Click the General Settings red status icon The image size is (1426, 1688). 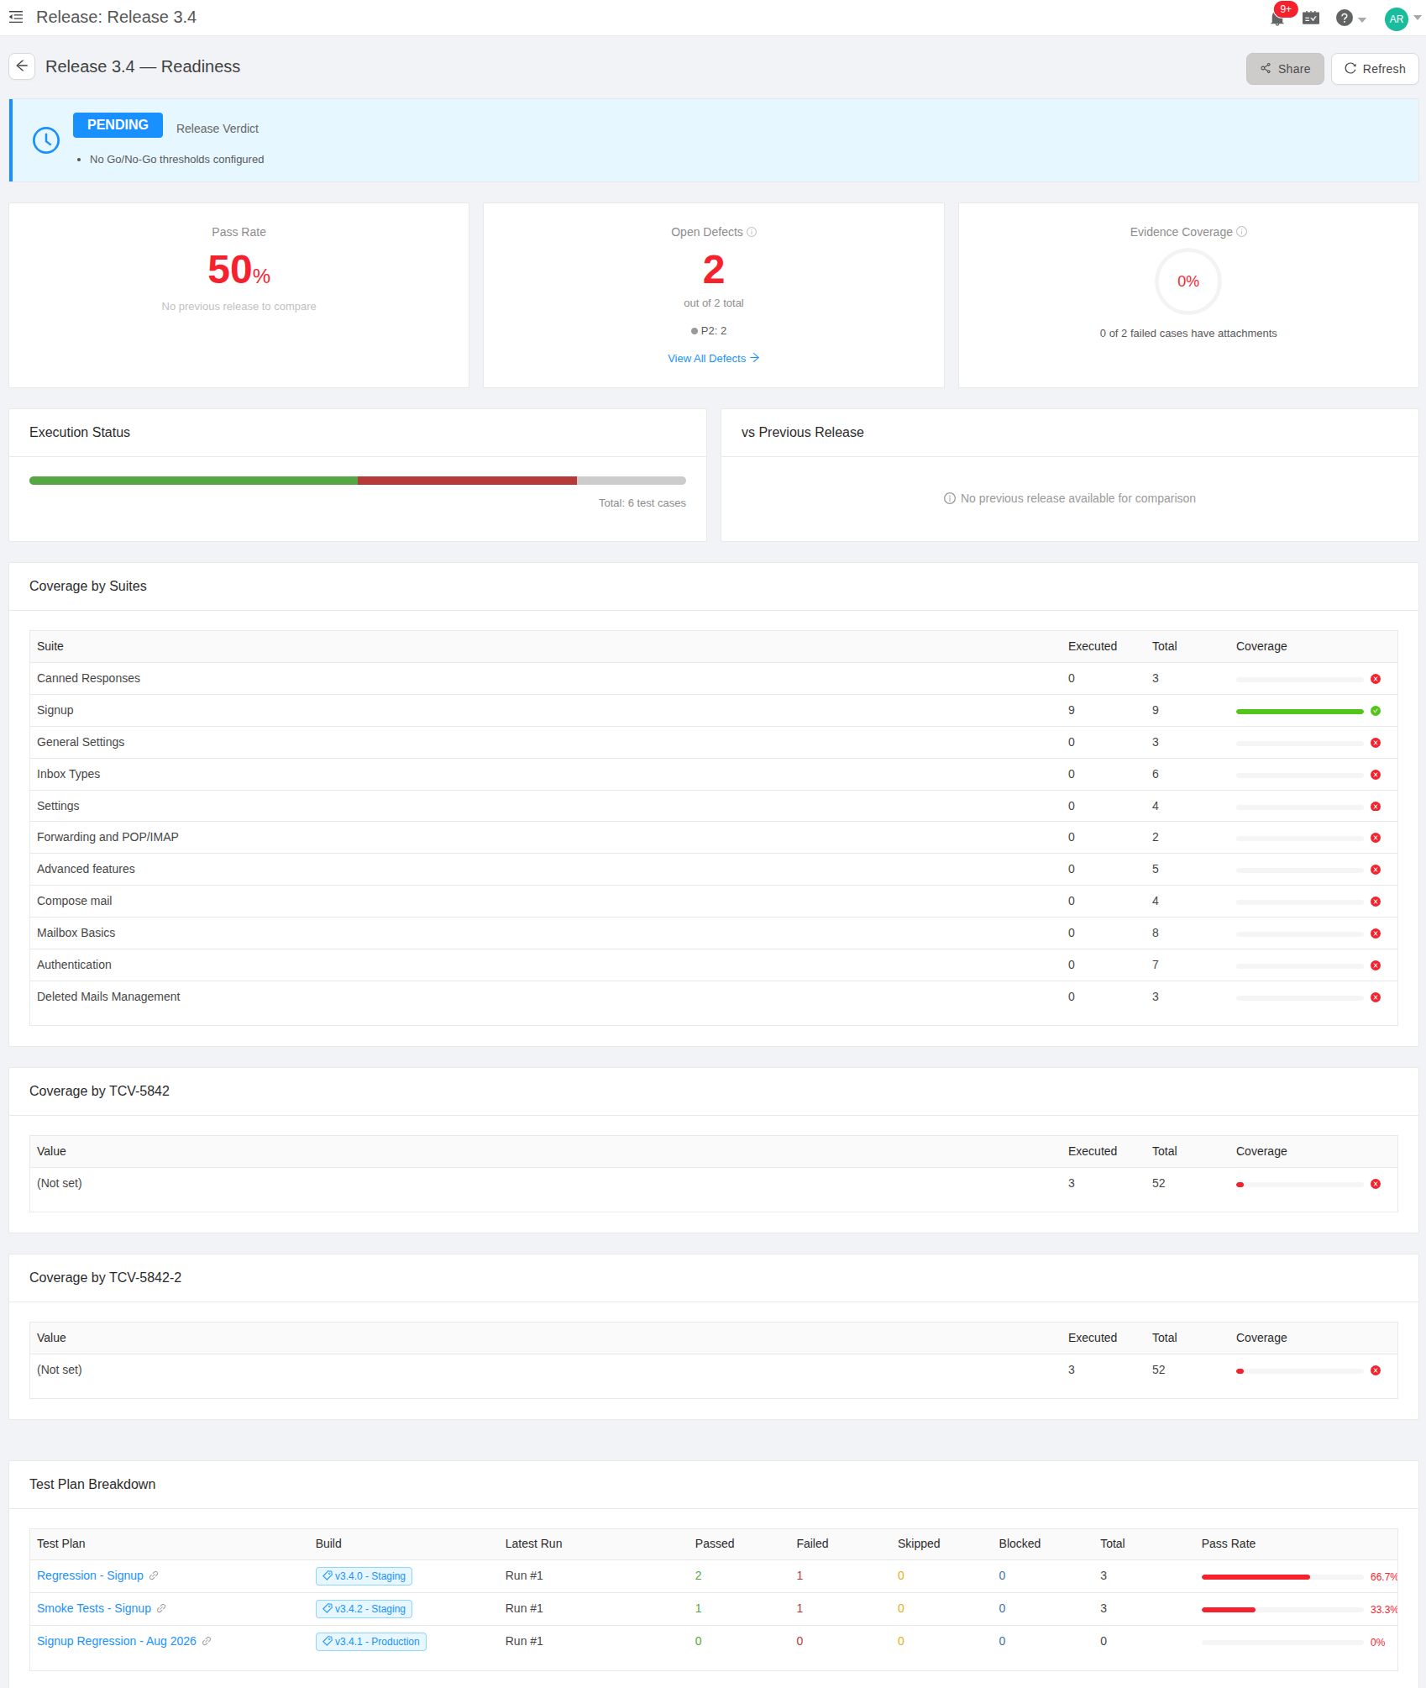(1376, 743)
